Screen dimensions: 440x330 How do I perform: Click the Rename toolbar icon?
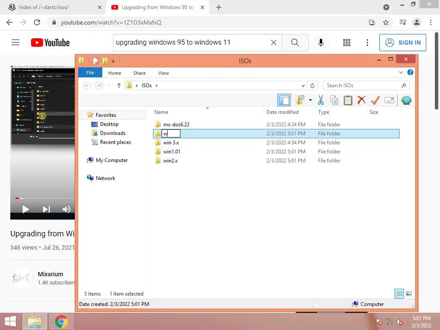389,100
